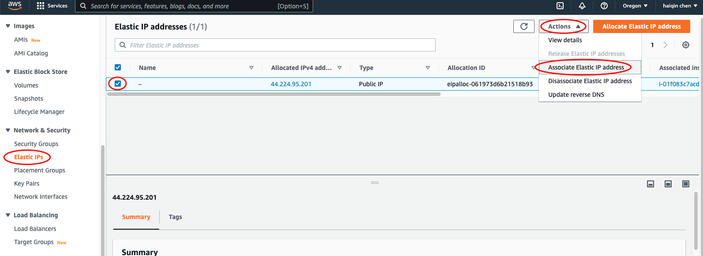
Task: Open the help question mark menu
Action: [x=604, y=6]
